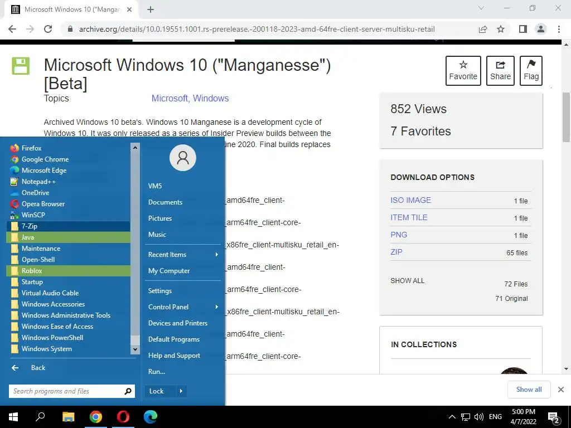Open the Windows Administrative Tools folder
The width and height of the screenshot is (571, 428).
(x=69, y=315)
